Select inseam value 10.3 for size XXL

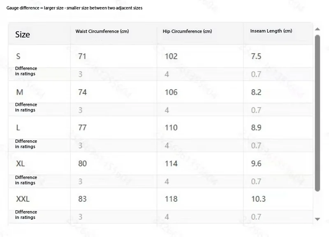[259, 199]
